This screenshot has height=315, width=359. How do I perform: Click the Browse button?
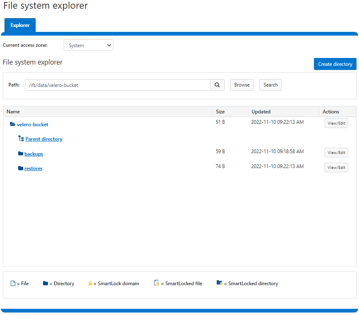tap(242, 85)
